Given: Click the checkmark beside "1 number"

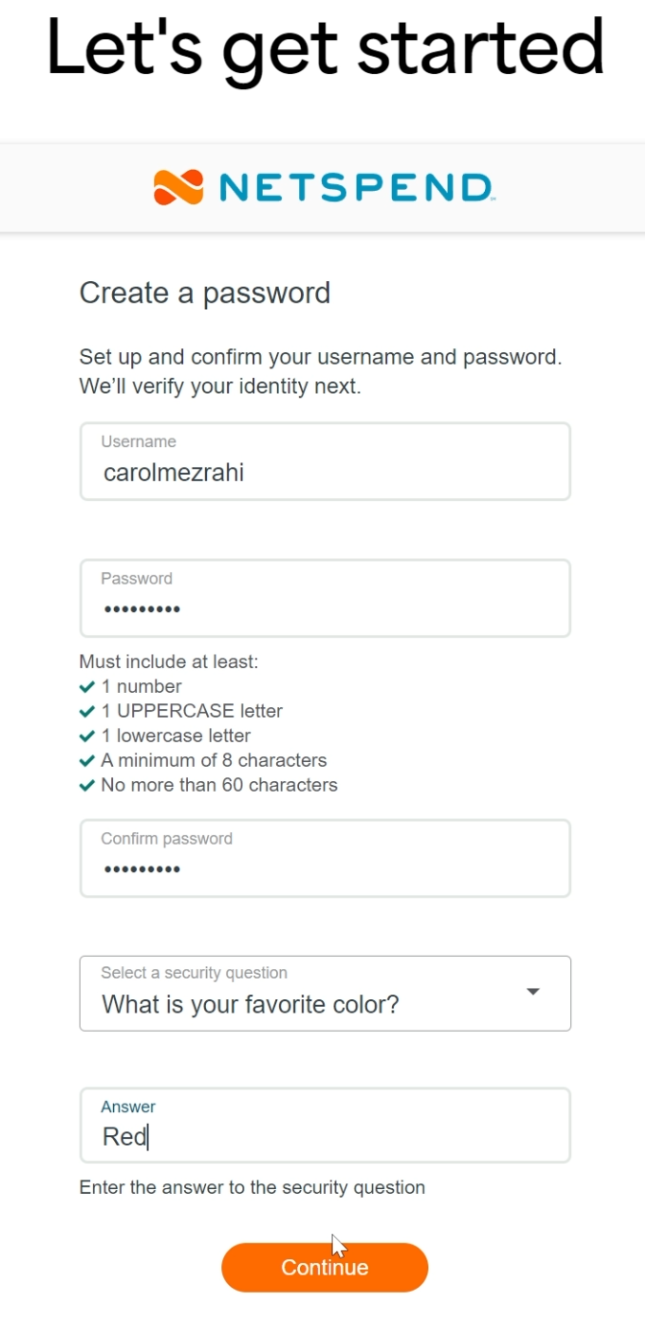Looking at the screenshot, I should (87, 687).
